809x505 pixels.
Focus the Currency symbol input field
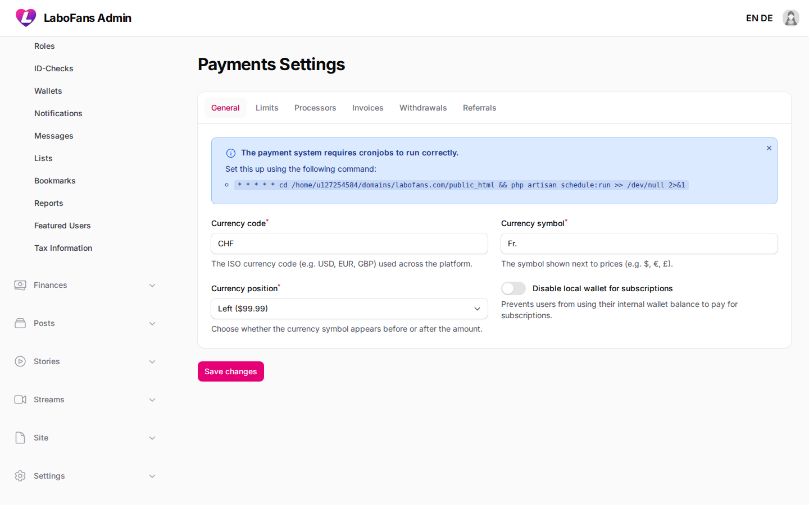point(639,244)
